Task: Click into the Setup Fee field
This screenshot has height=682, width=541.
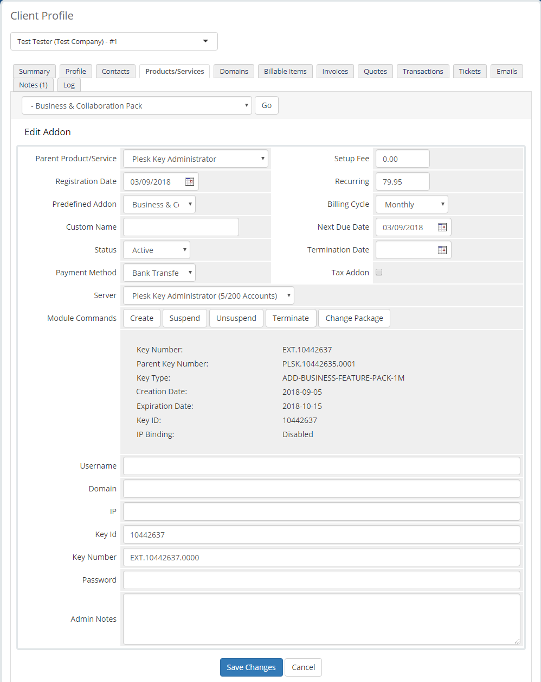Action: [403, 159]
